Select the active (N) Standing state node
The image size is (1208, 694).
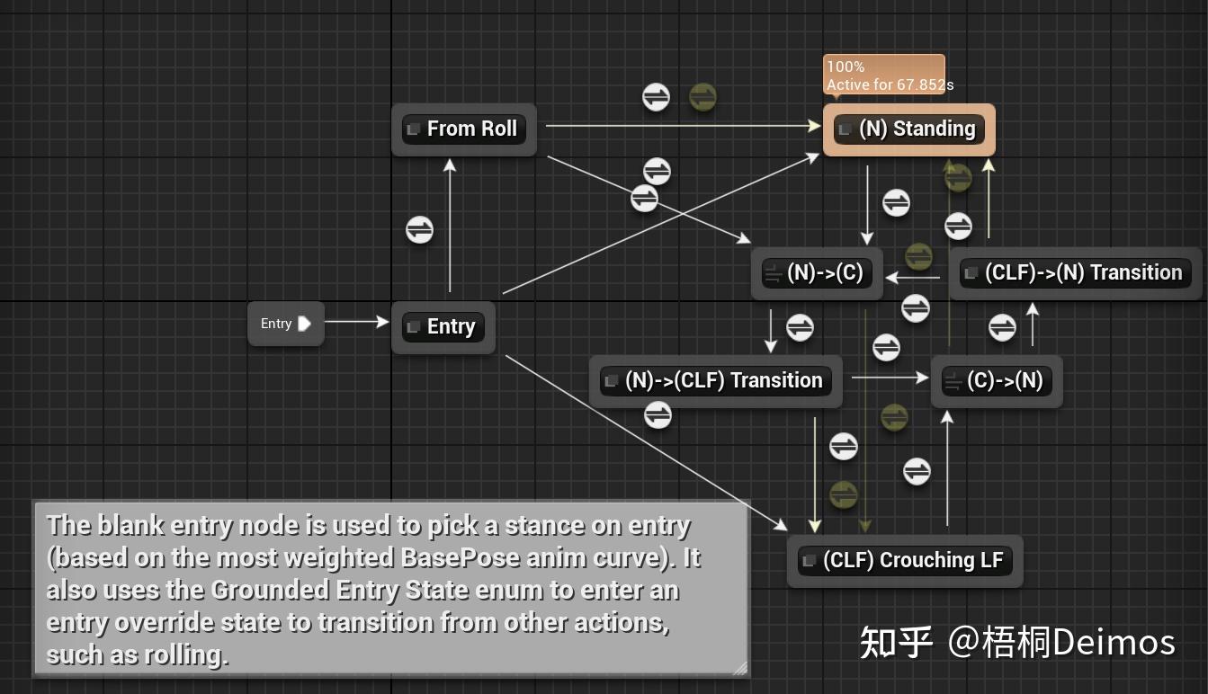908,129
